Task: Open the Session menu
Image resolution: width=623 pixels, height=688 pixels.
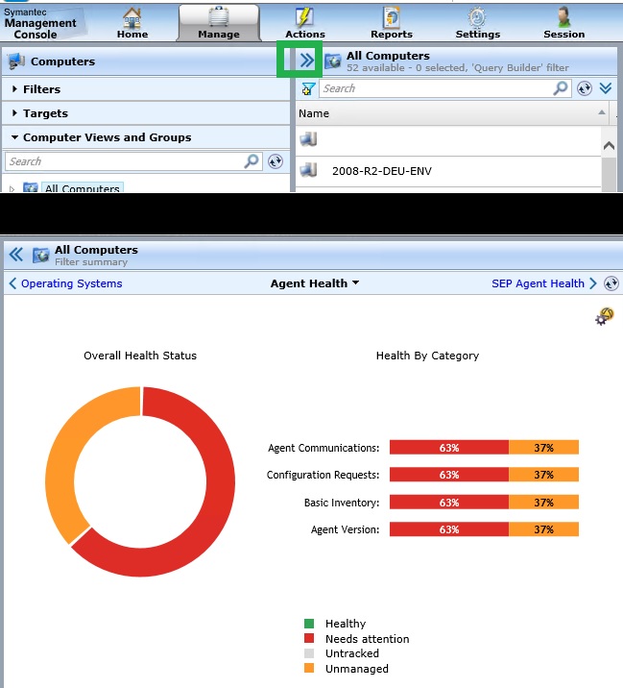Action: [x=563, y=23]
